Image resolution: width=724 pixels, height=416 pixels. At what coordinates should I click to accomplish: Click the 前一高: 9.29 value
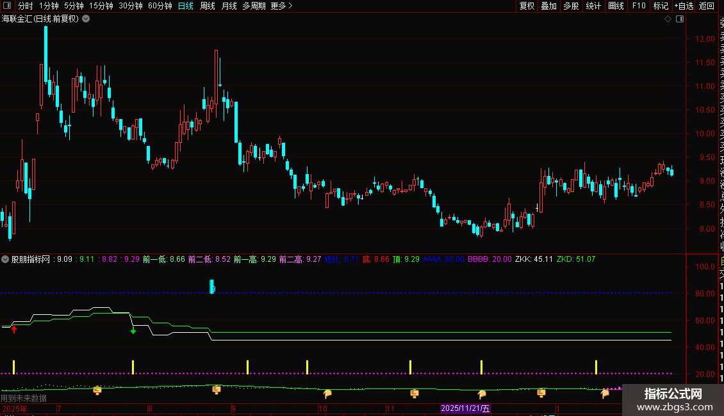[254, 259]
